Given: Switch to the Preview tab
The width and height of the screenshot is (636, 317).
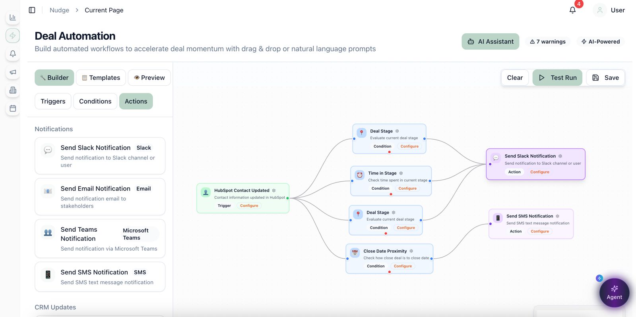Looking at the screenshot, I should click(x=149, y=78).
